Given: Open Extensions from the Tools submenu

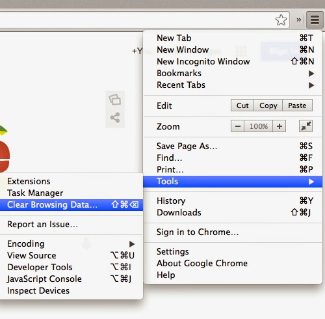Looking at the screenshot, I should pos(71,182).
